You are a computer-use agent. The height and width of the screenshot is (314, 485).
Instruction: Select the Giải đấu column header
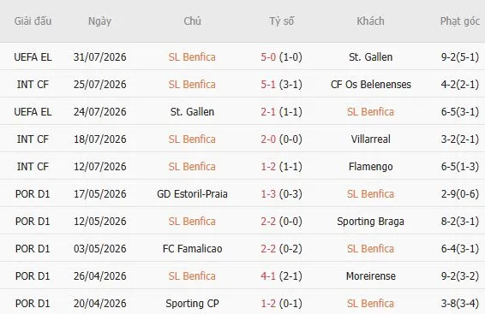(33, 21)
